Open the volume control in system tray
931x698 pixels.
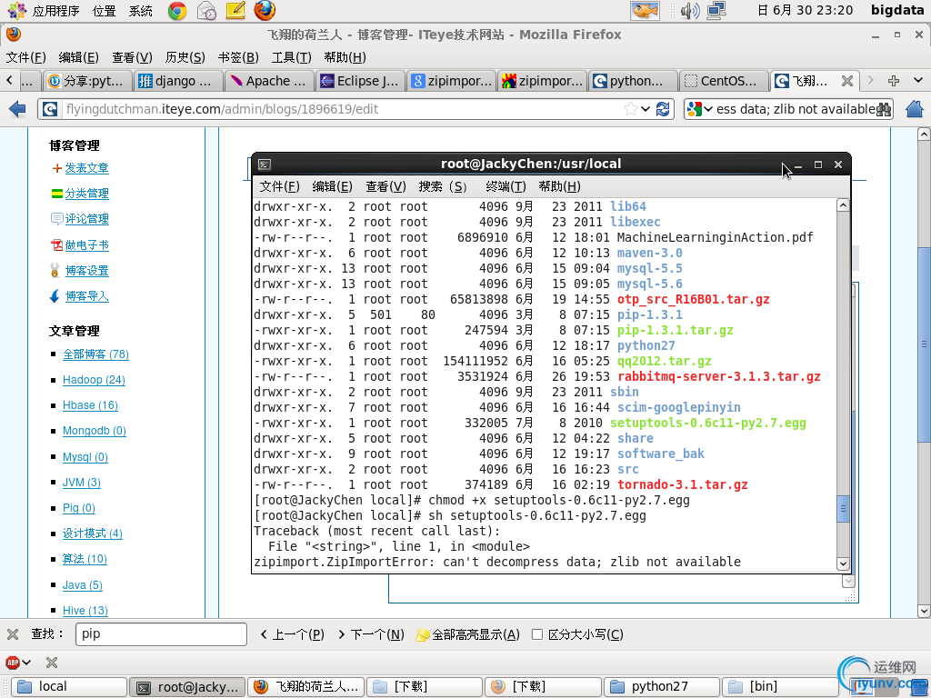[x=689, y=11]
